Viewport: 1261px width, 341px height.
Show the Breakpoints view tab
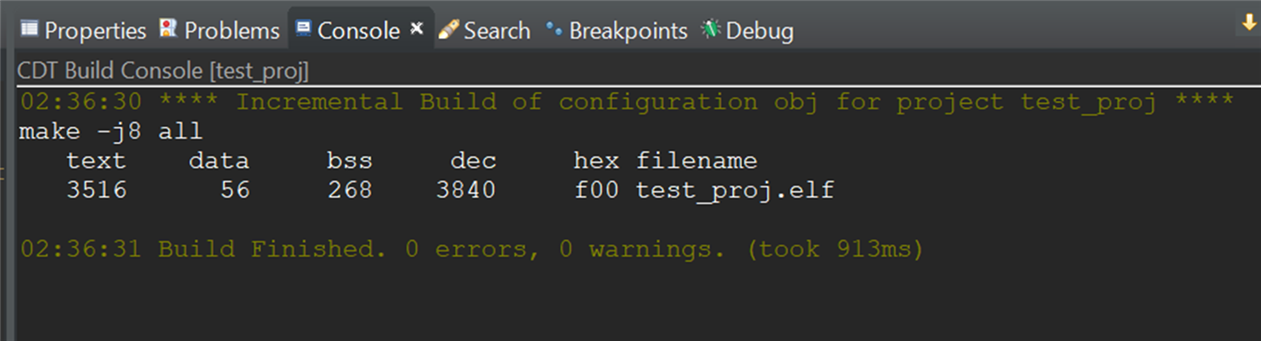[628, 31]
